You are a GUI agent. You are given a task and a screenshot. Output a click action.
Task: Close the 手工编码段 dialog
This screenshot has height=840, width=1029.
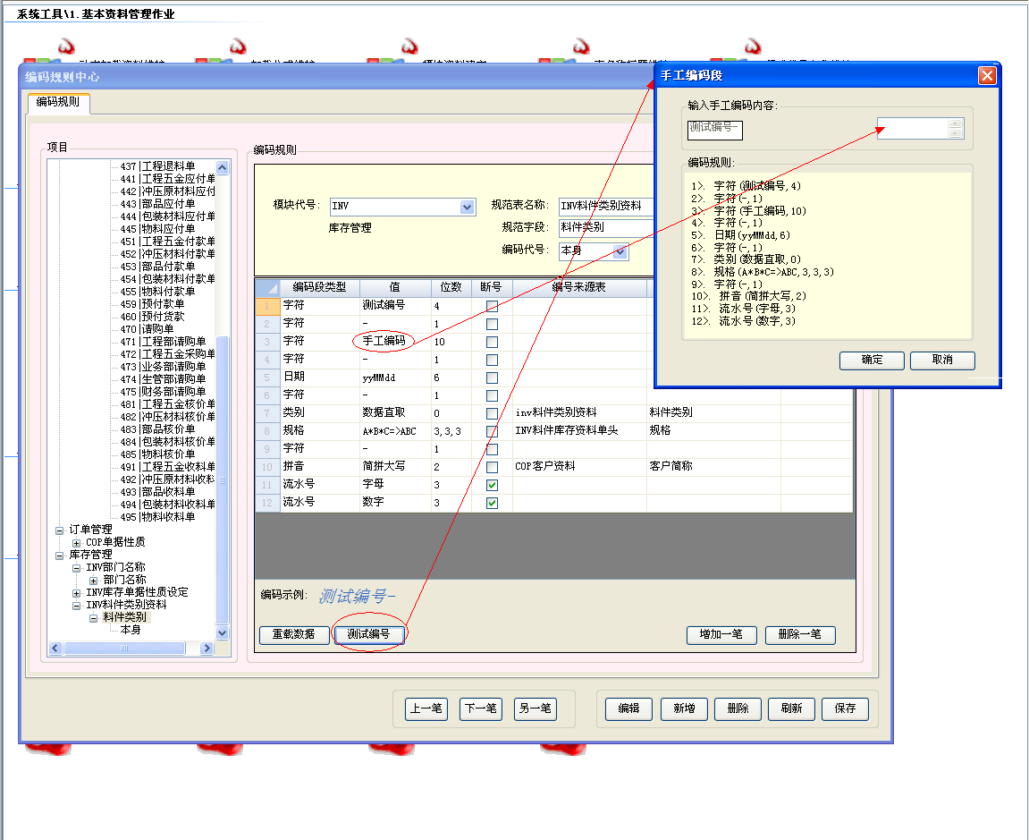(987, 76)
